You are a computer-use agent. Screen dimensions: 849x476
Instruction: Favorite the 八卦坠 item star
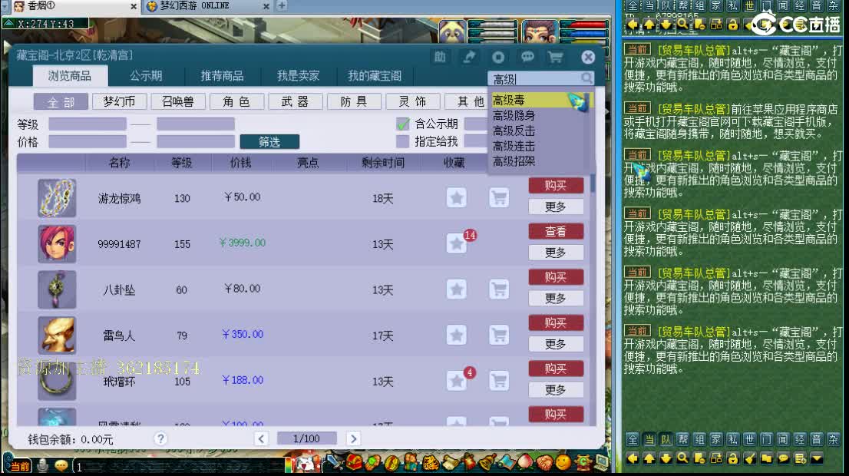[457, 289]
